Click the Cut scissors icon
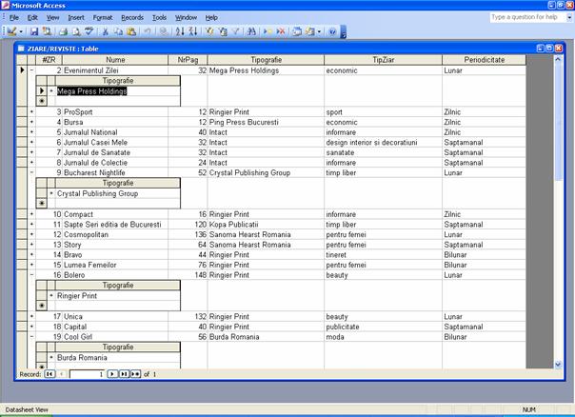Image resolution: width=575 pixels, height=417 pixels. 105,31
